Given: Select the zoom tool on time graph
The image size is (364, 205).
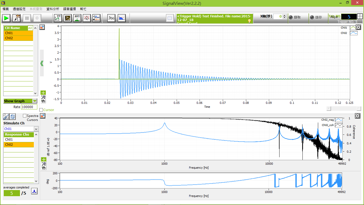Looking at the screenshot, I should pos(43,97).
